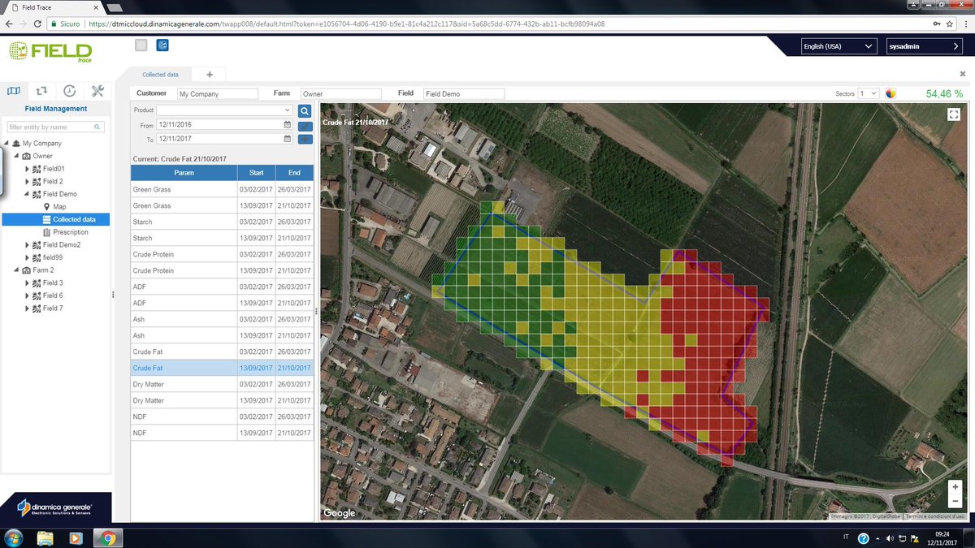
Task: Collapse the Field Demo tree node
Action: click(x=27, y=195)
